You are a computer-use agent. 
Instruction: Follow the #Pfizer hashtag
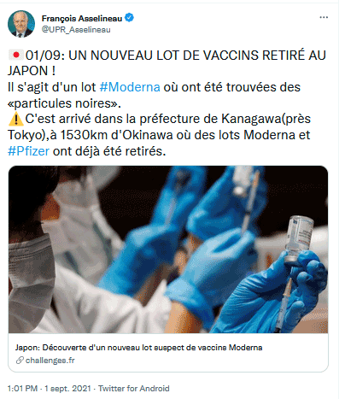tap(28, 151)
